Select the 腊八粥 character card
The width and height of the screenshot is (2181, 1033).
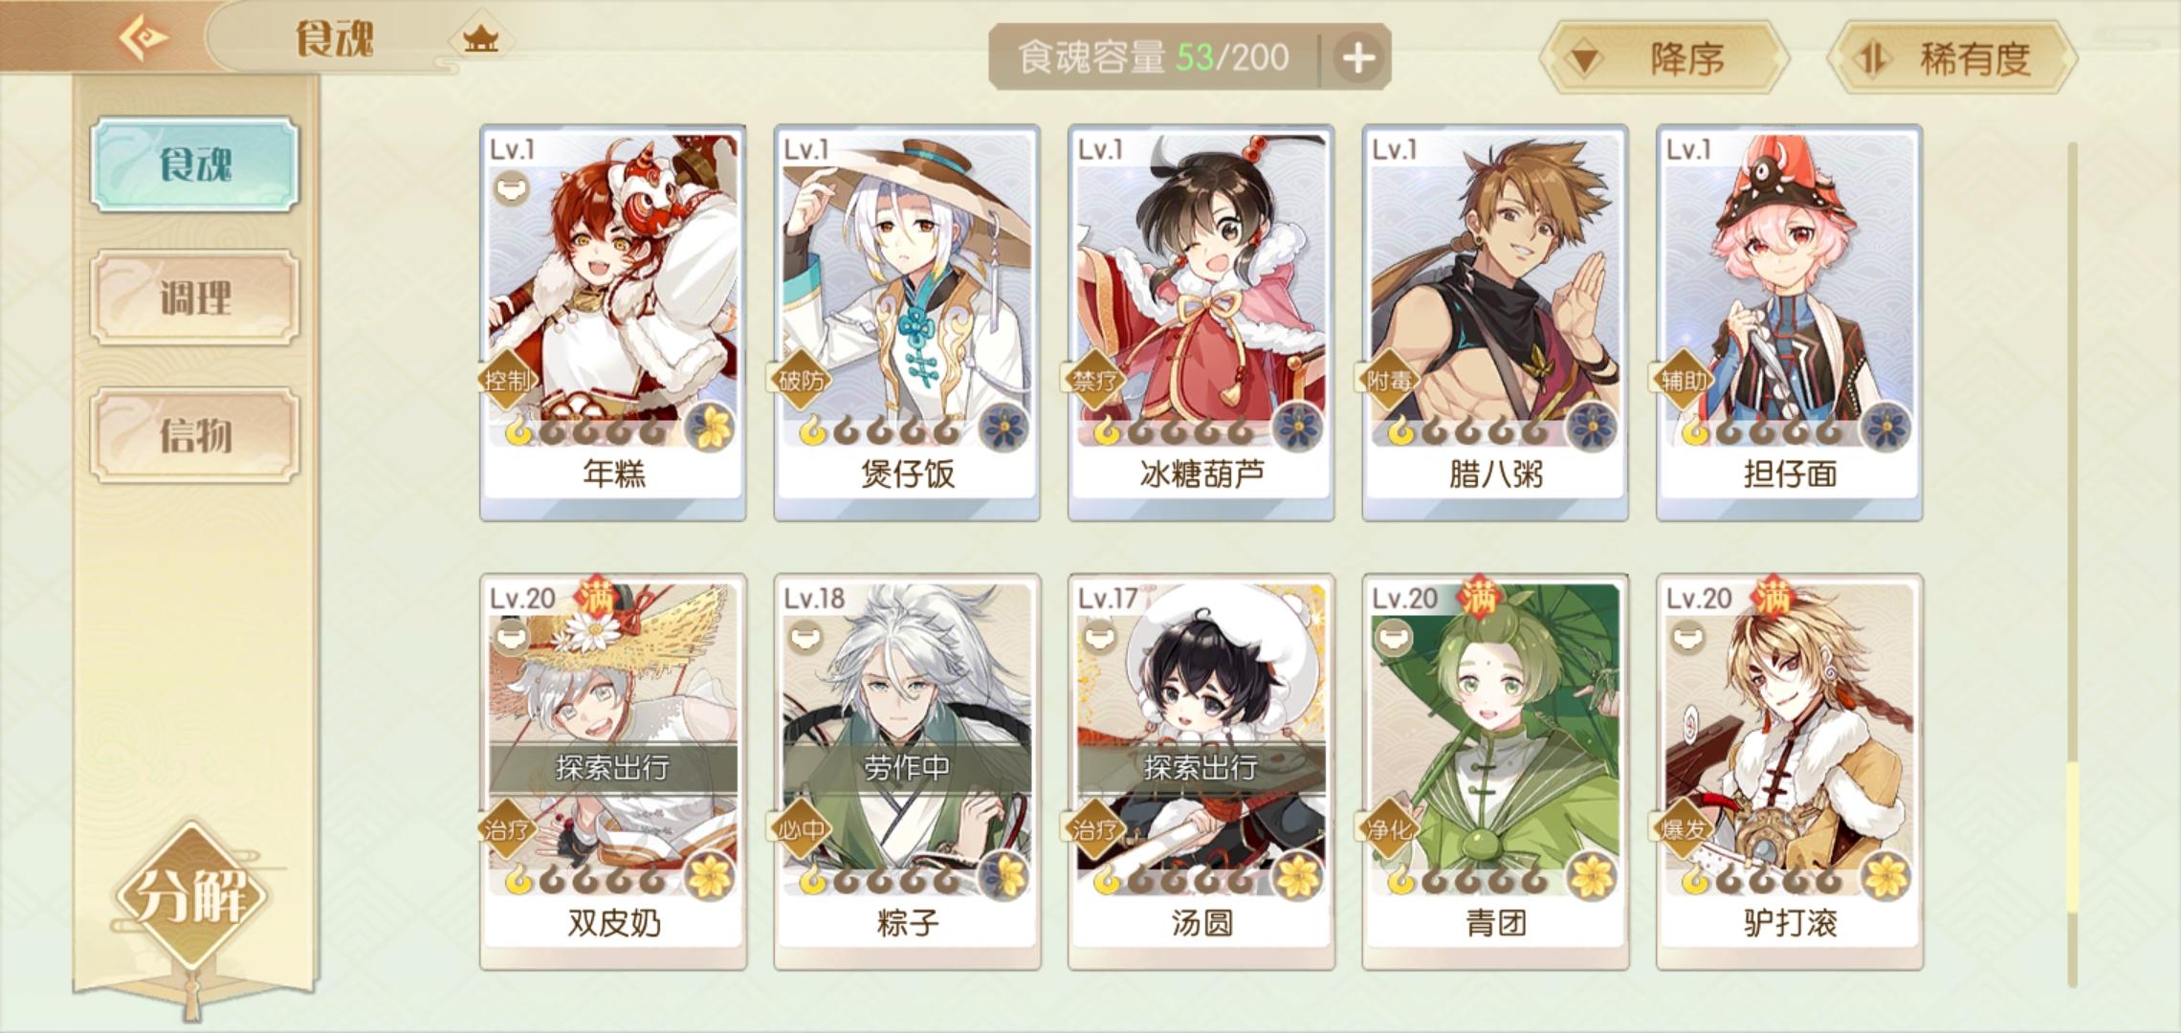pyautogui.click(x=1495, y=322)
